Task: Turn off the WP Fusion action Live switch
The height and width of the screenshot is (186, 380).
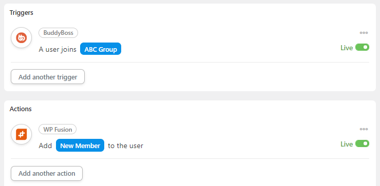Action: [362, 143]
